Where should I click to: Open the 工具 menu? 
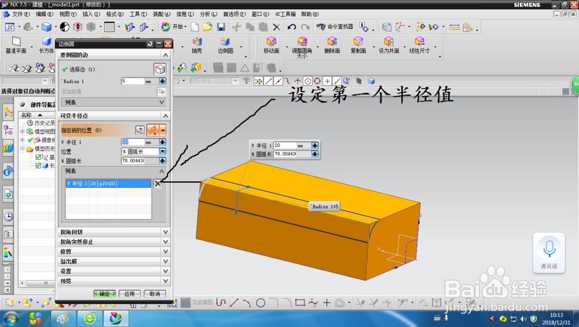click(x=138, y=14)
